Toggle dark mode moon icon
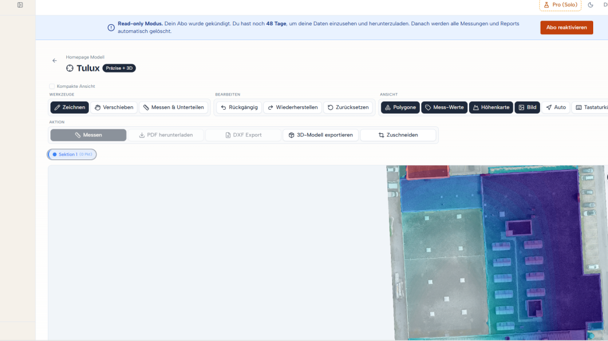Image resolution: width=608 pixels, height=341 pixels. click(x=590, y=5)
